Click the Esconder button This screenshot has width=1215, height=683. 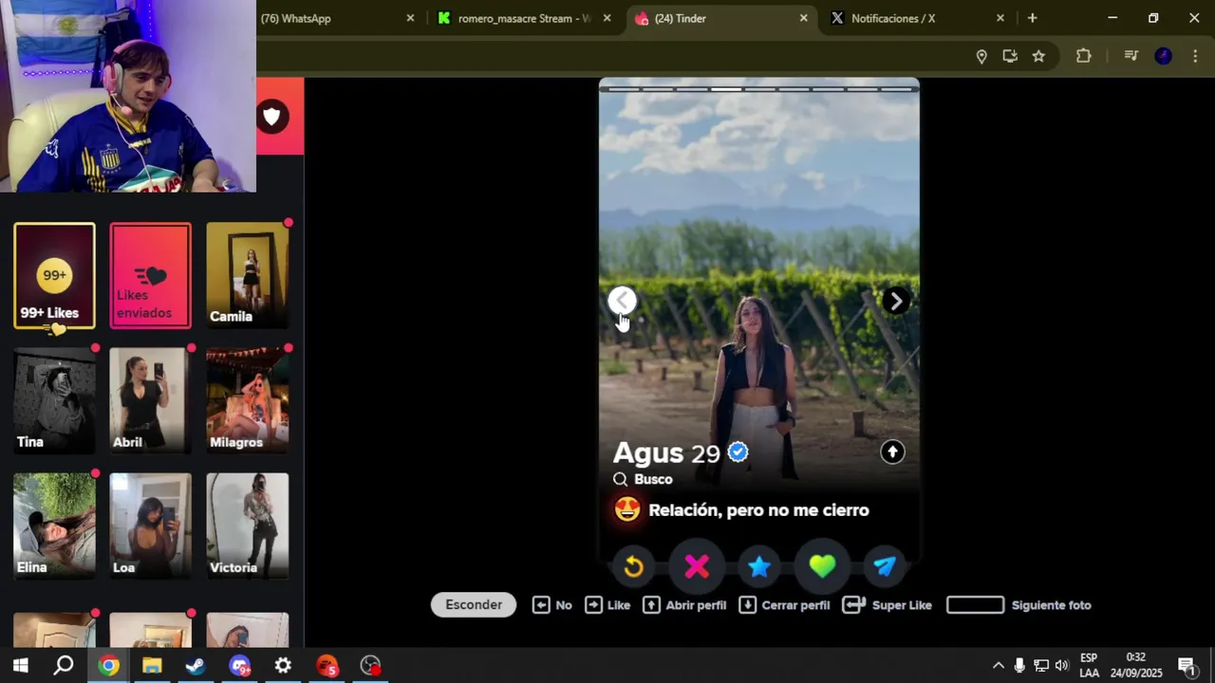[474, 604]
